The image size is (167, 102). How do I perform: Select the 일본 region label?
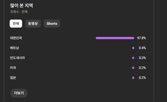(13, 78)
